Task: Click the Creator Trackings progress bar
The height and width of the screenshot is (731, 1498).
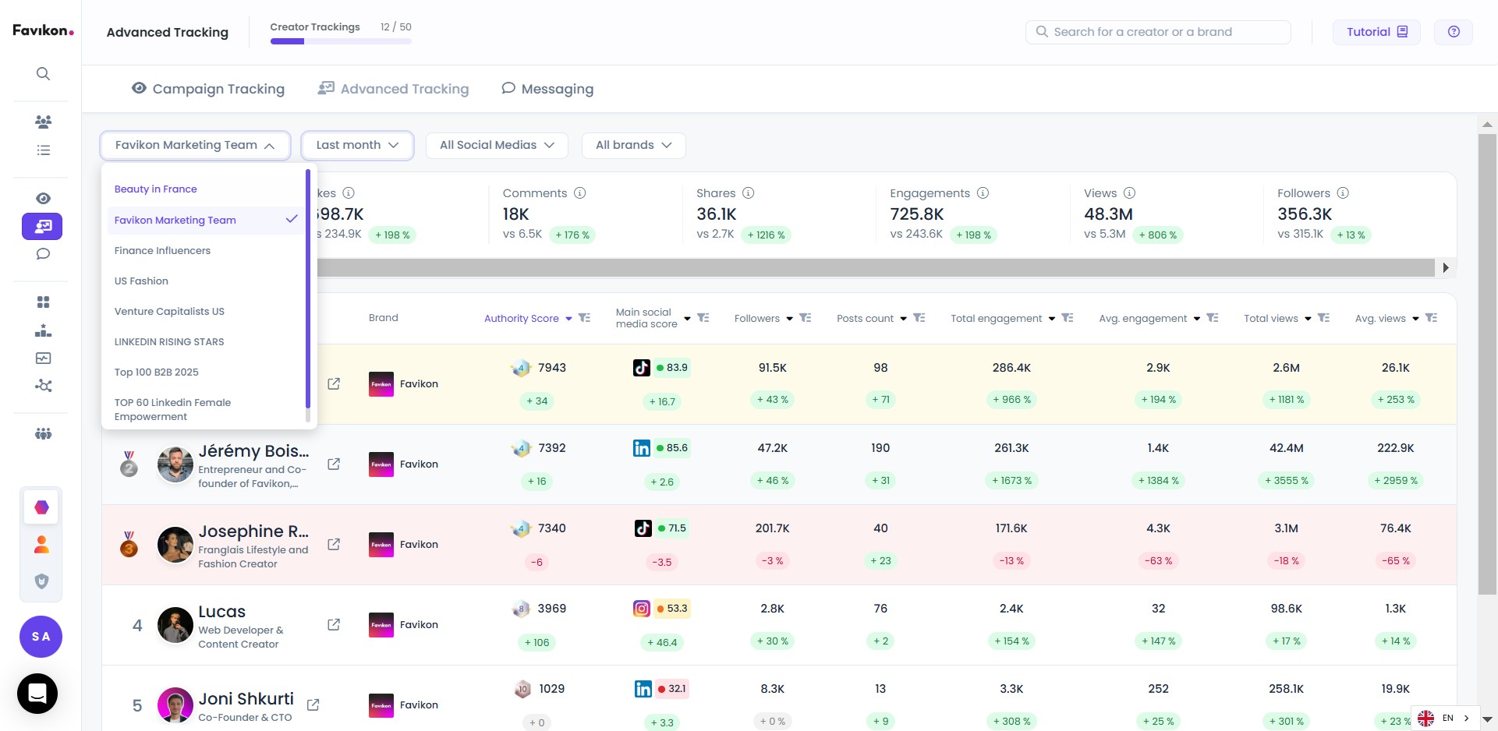Action: point(341,41)
